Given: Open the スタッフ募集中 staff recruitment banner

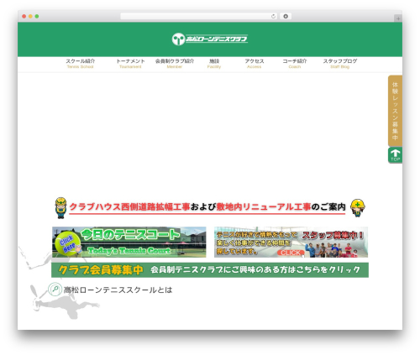Looking at the screenshot, I should pyautogui.click(x=291, y=242).
